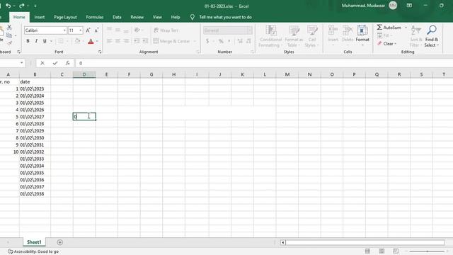Image resolution: width=453 pixels, height=255 pixels.
Task: Open Ribbon Display Options icon
Action: [409, 6]
